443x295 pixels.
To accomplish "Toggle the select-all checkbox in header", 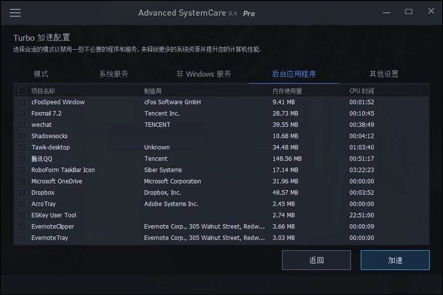I will (x=22, y=90).
